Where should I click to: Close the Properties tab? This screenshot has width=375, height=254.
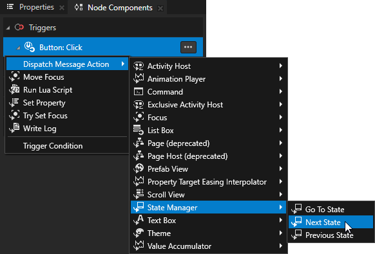[62, 8]
